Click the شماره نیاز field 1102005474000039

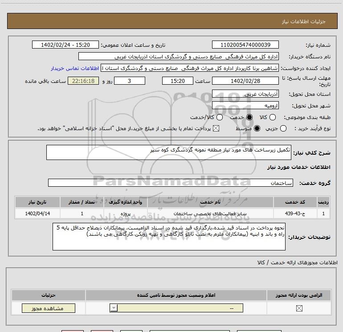245,45
